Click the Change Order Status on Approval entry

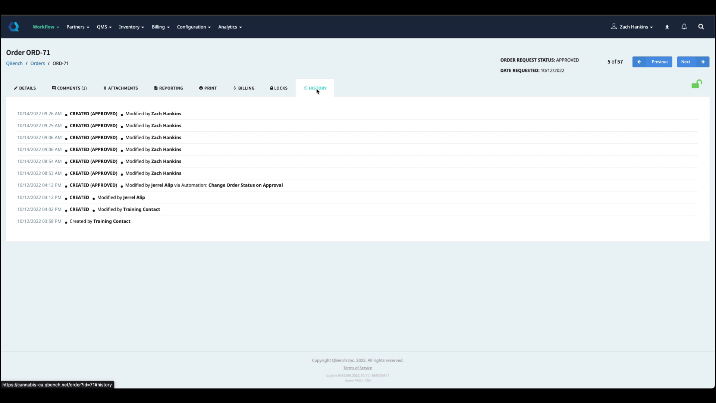(245, 185)
